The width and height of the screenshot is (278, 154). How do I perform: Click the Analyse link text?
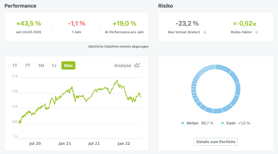[x=122, y=65]
